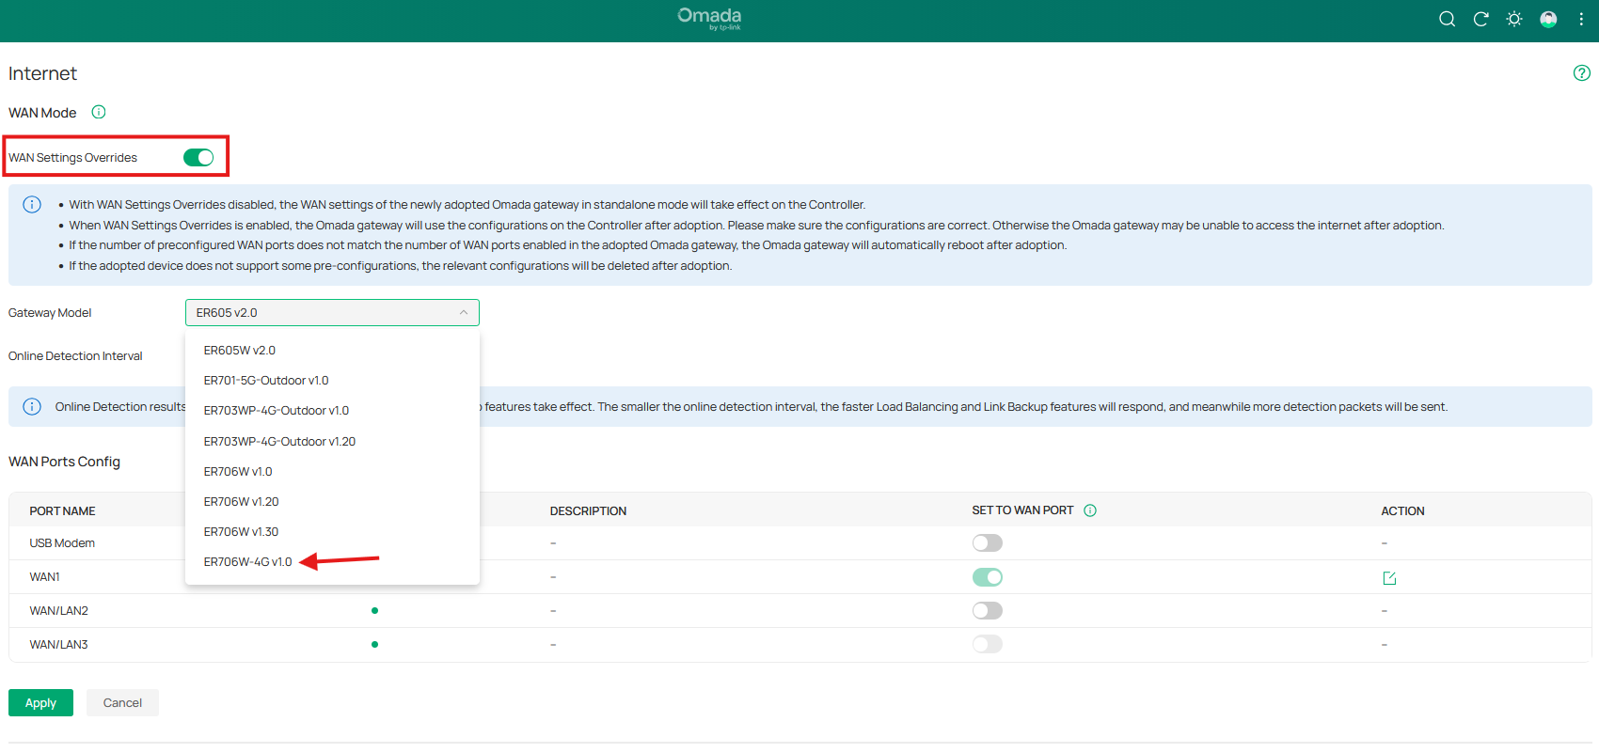This screenshot has width=1599, height=753.
Task: Open the user account avatar
Action: point(1548,19)
